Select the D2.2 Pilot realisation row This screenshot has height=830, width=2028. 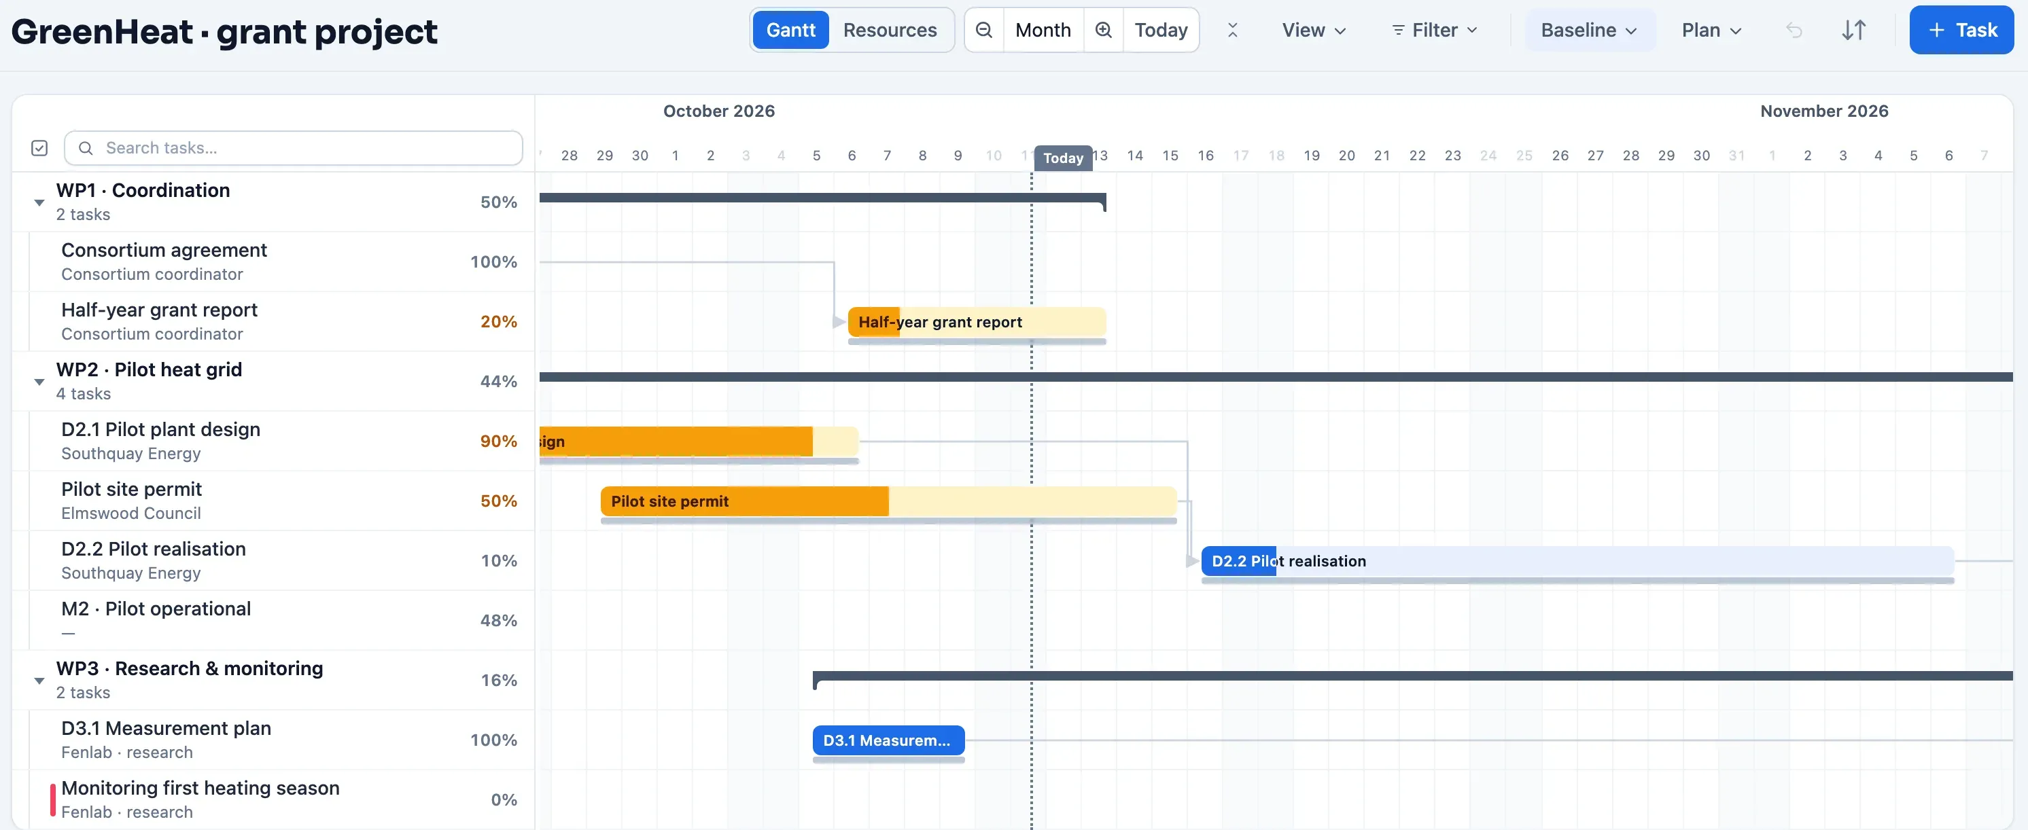pos(273,561)
